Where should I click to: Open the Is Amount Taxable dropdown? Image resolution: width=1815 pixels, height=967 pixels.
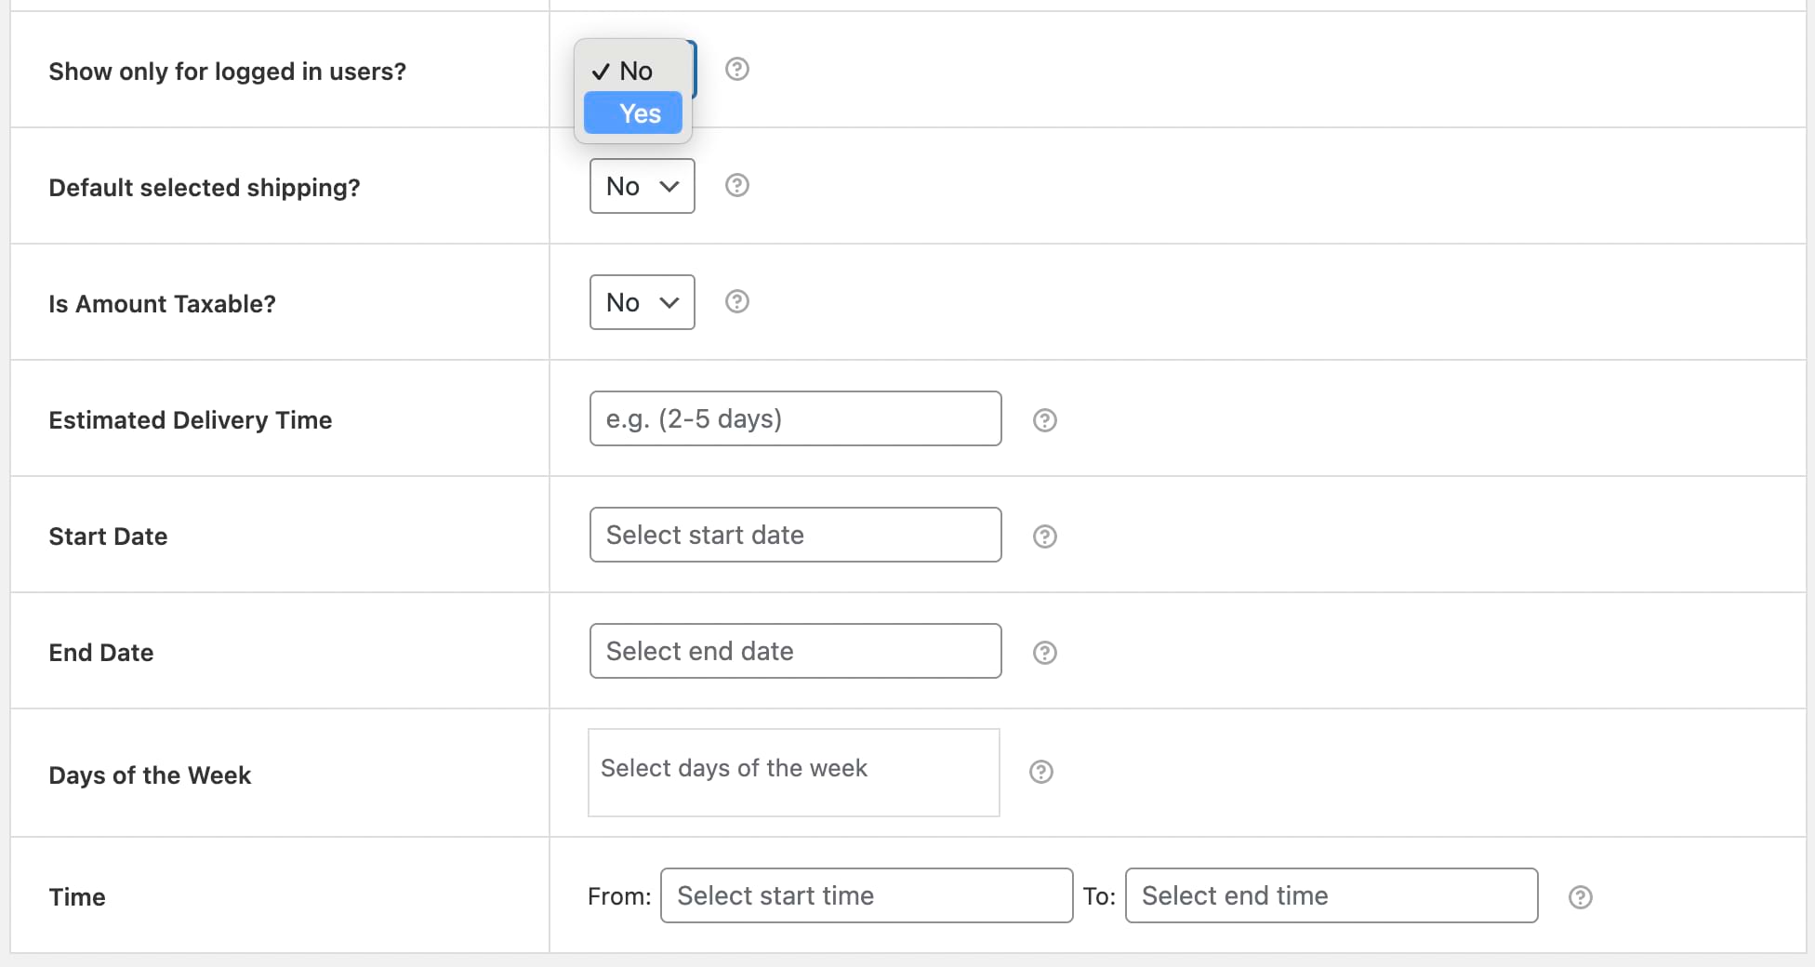click(642, 301)
